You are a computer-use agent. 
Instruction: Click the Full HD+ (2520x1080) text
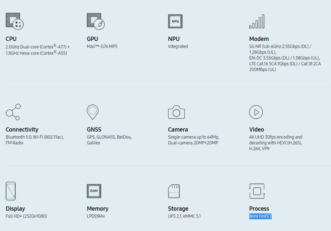point(26,216)
